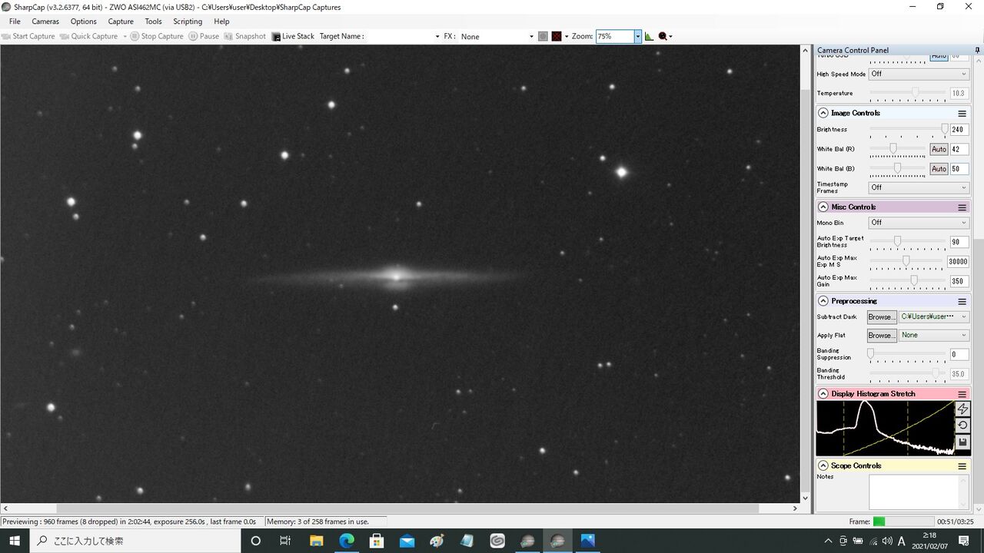Reset the histogram stretch with circular arrow
This screenshot has width=984, height=553.
click(962, 426)
